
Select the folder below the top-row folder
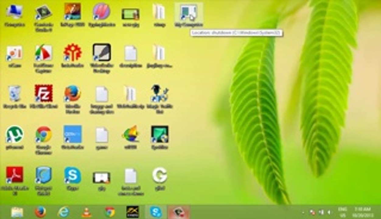[x=159, y=53]
